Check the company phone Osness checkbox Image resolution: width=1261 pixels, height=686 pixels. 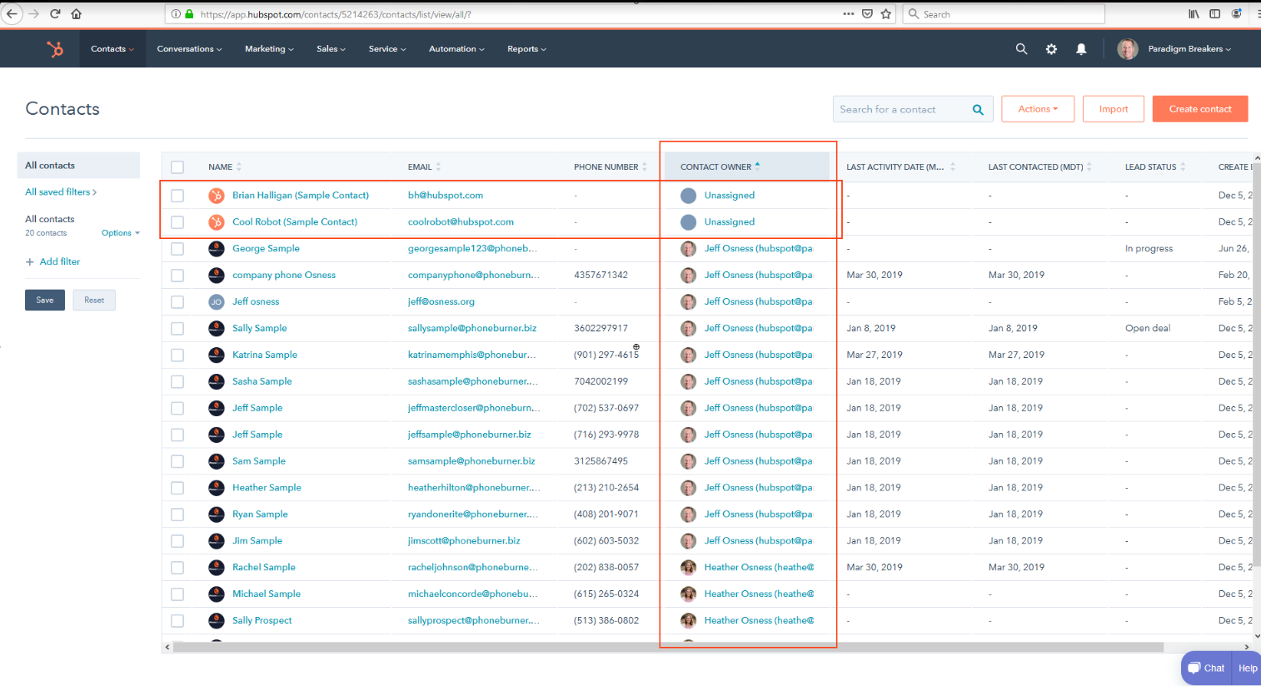click(x=177, y=276)
